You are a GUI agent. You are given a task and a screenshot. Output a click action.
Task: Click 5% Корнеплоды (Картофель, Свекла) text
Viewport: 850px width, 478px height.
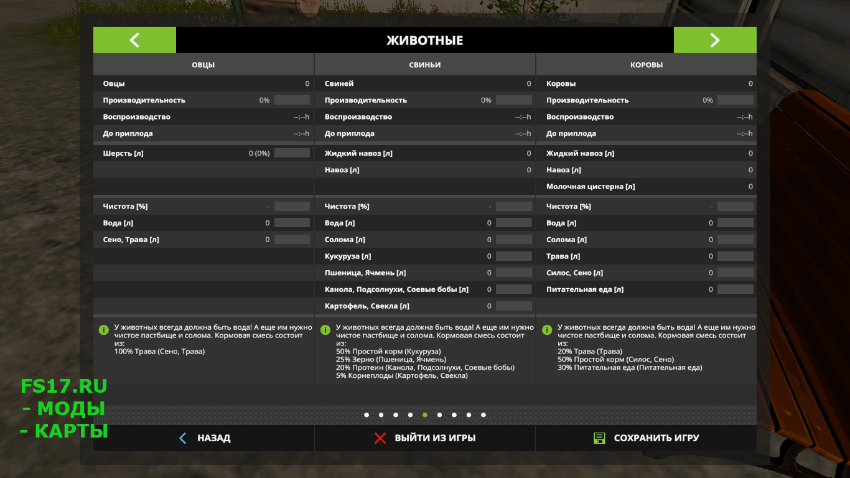pos(402,376)
